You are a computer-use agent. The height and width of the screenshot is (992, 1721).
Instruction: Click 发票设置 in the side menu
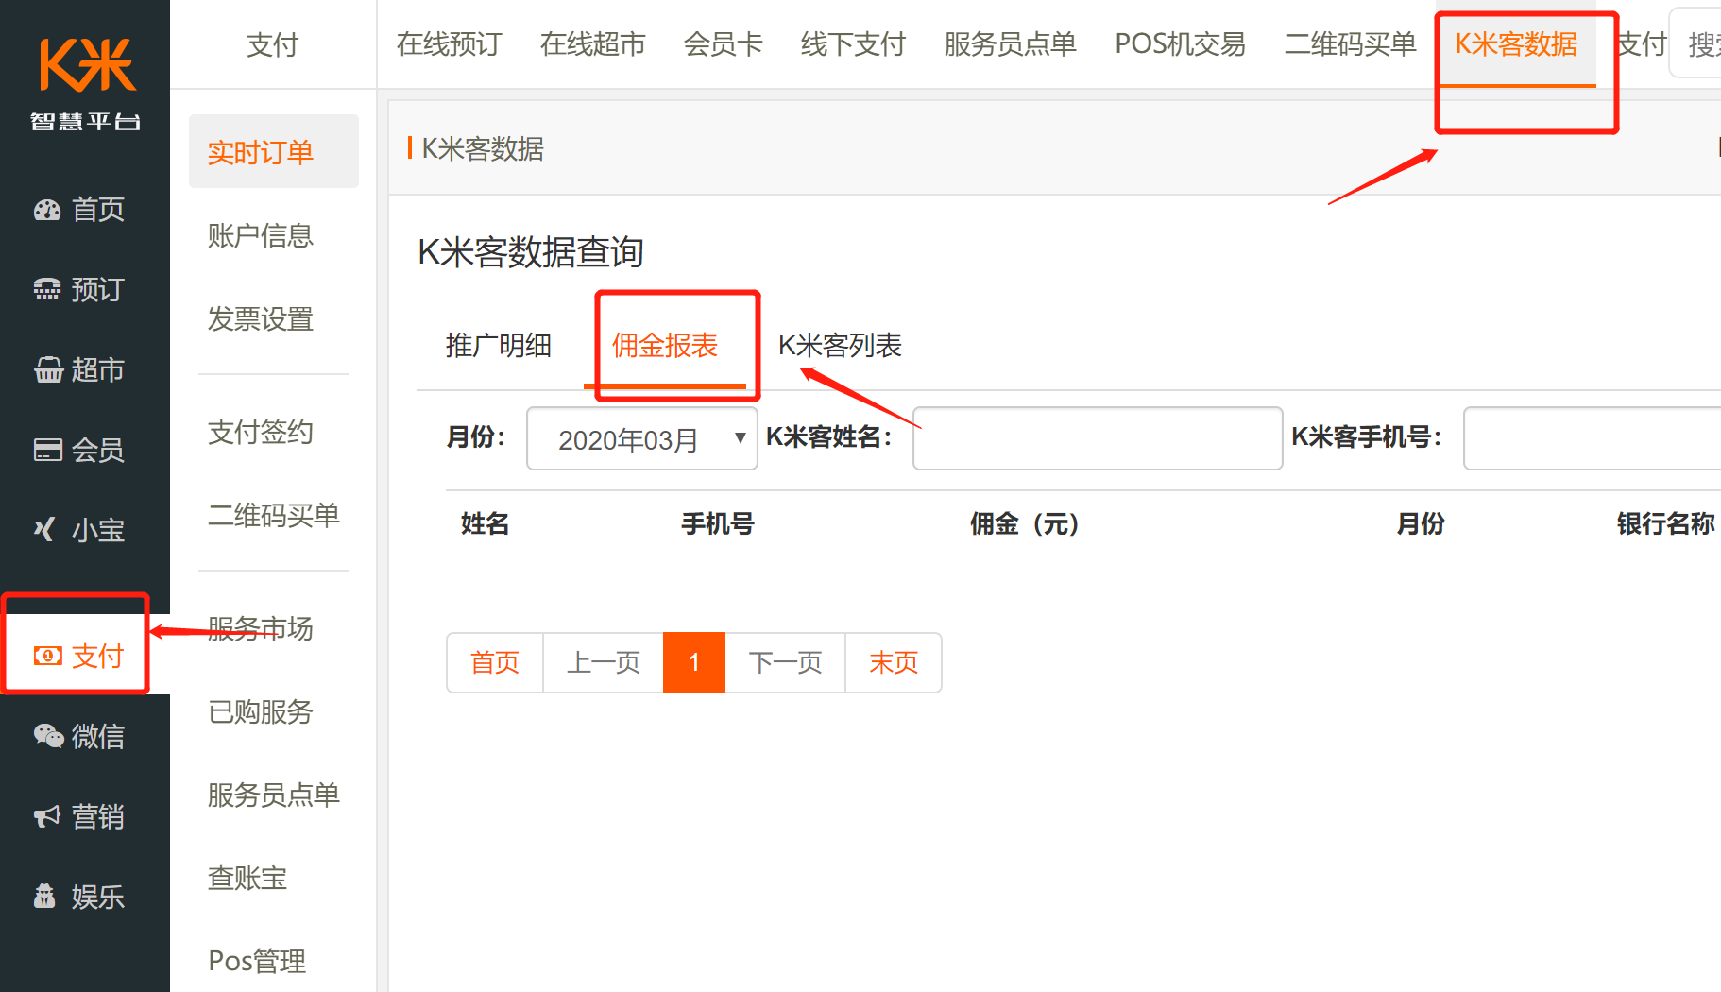point(261,319)
